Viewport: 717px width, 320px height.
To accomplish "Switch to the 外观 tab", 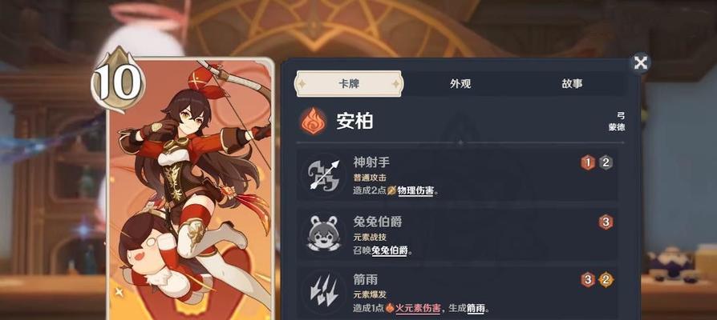I will coord(460,84).
